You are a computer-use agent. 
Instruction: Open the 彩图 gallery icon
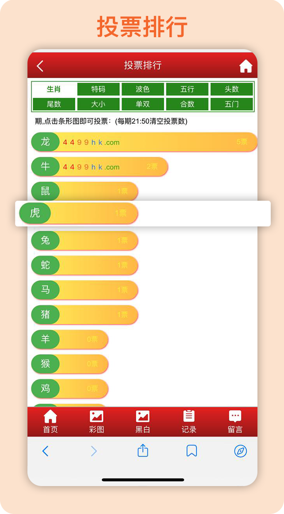point(96,421)
